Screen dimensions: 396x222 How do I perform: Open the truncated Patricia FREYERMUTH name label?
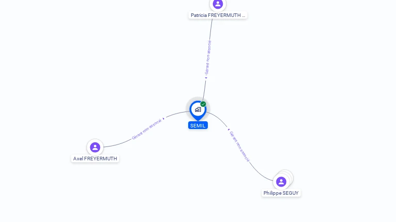coord(218,15)
